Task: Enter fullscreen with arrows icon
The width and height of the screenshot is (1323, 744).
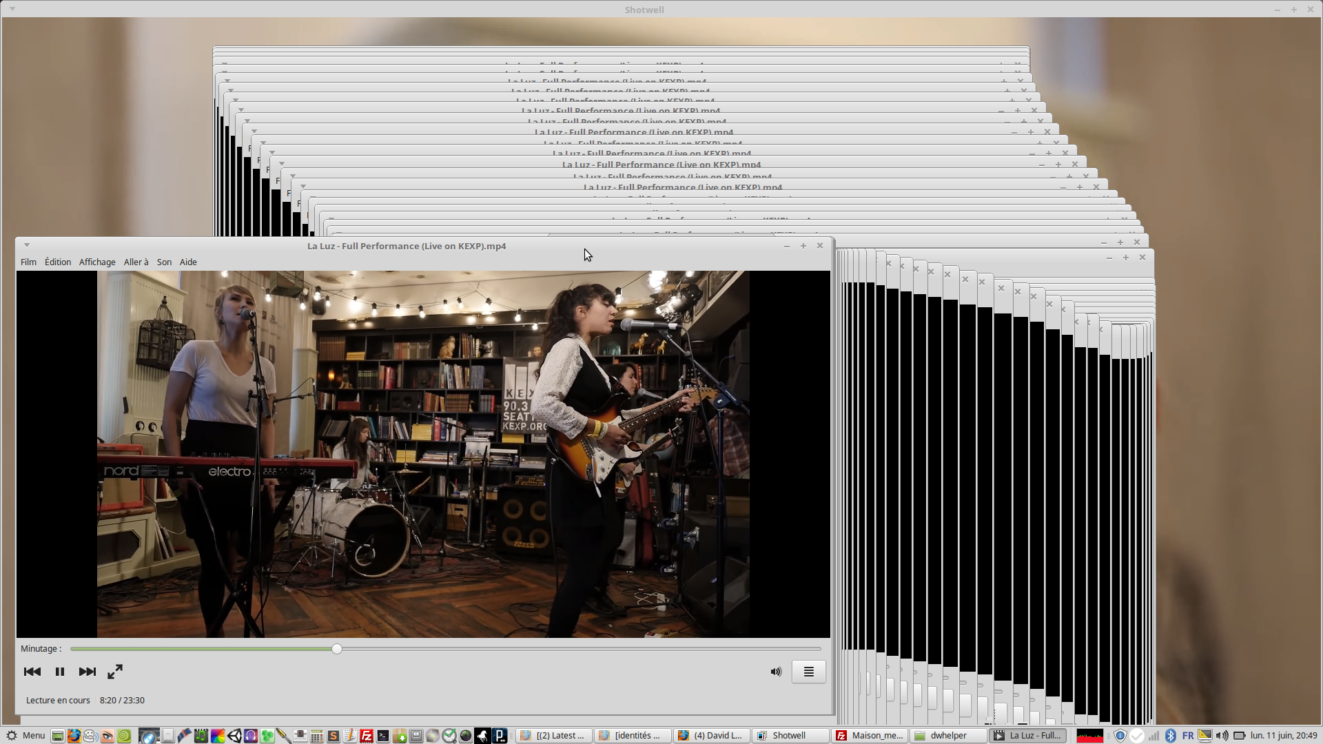Action: tap(115, 672)
